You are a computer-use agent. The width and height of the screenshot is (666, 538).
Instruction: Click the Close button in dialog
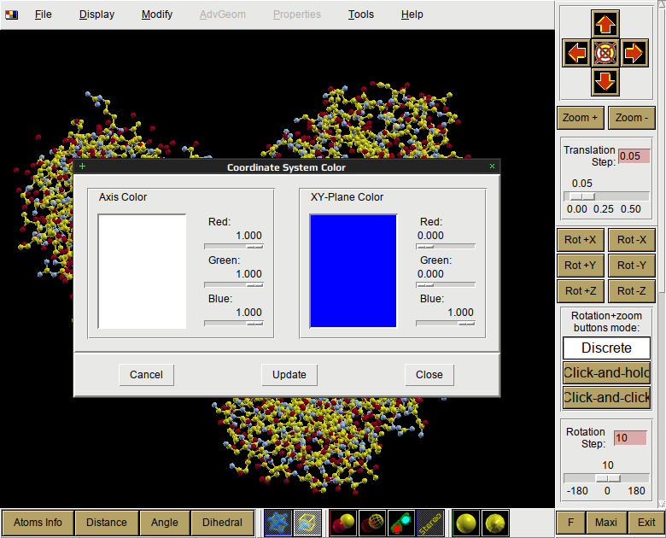point(429,375)
